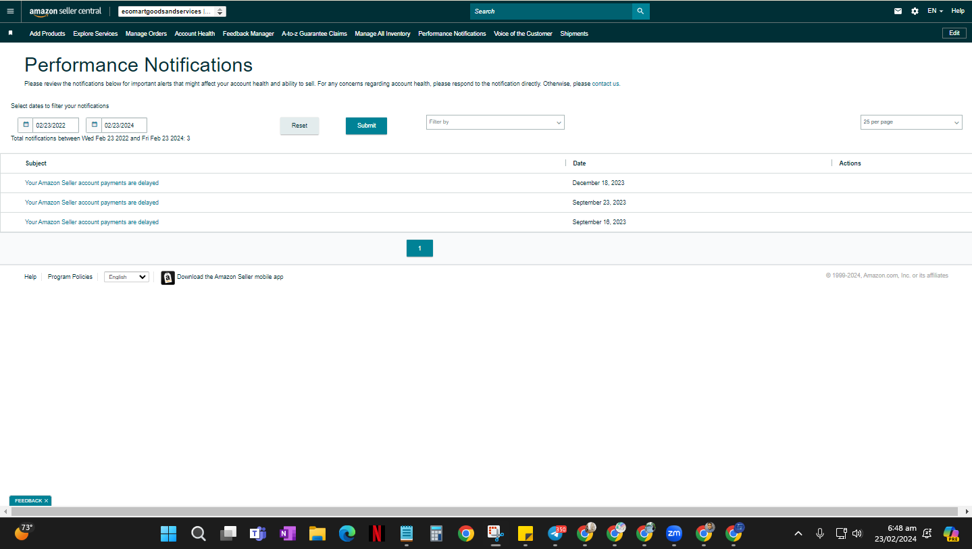Open the hamburger navigation menu
This screenshot has width=972, height=549.
[x=10, y=11]
